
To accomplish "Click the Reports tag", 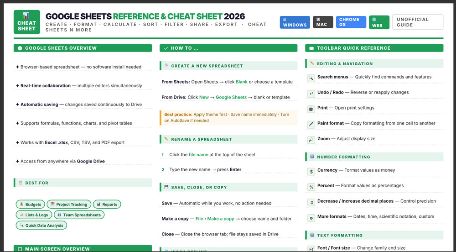I will point(107,204).
